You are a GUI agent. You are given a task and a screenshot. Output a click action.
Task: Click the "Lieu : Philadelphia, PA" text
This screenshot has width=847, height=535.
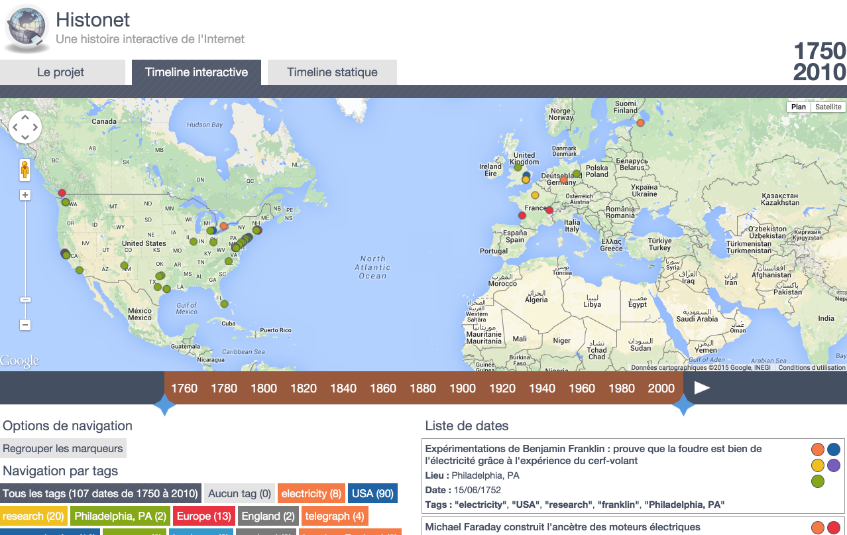click(x=472, y=475)
